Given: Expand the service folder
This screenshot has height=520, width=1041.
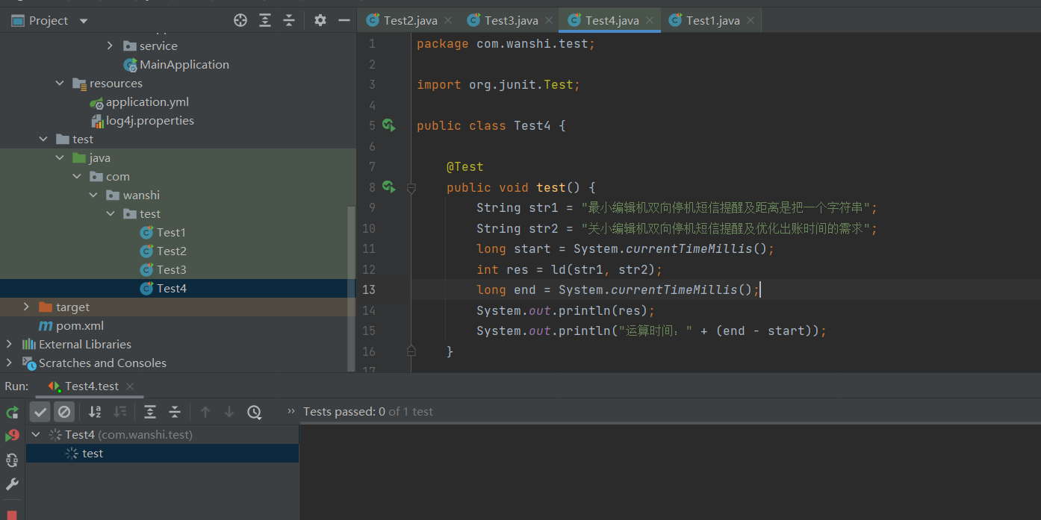Looking at the screenshot, I should pos(110,46).
